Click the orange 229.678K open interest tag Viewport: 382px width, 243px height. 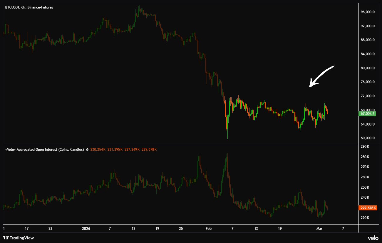pyautogui.click(x=368, y=208)
